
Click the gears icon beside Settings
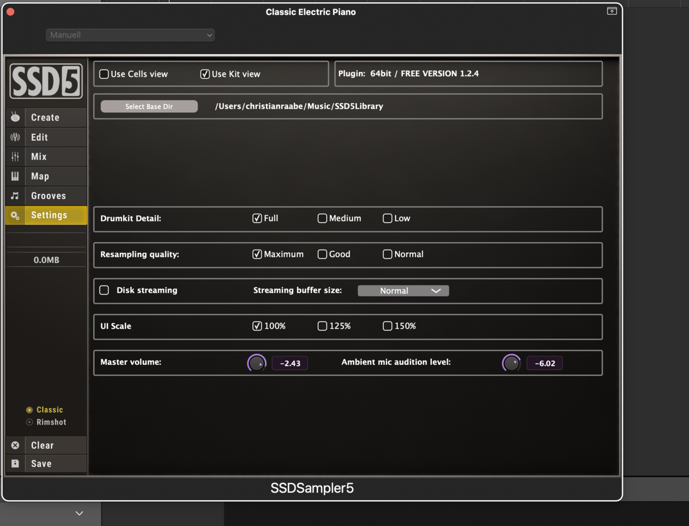pos(15,215)
